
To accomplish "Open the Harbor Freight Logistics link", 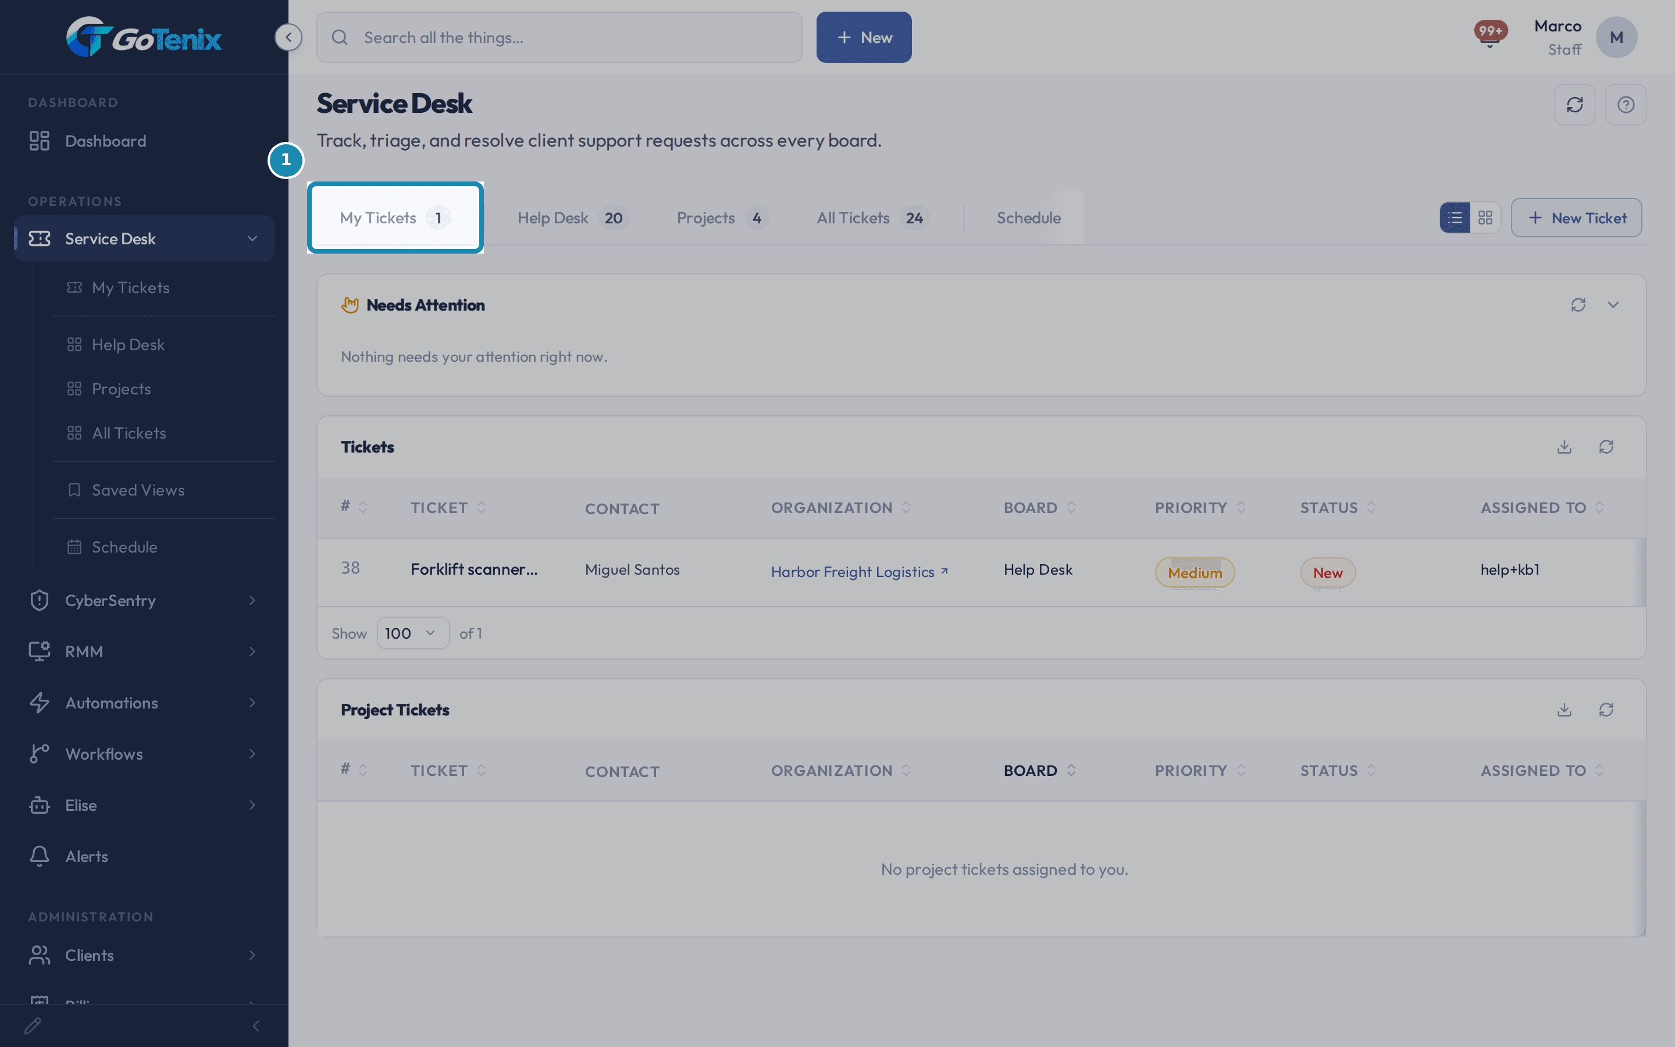I will [x=859, y=572].
